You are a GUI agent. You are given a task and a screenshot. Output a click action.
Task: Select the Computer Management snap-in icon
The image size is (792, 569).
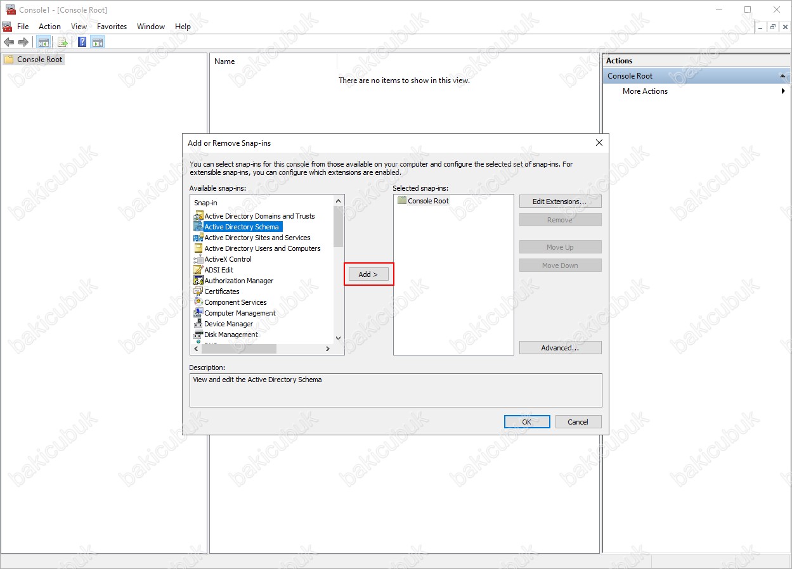click(x=198, y=313)
